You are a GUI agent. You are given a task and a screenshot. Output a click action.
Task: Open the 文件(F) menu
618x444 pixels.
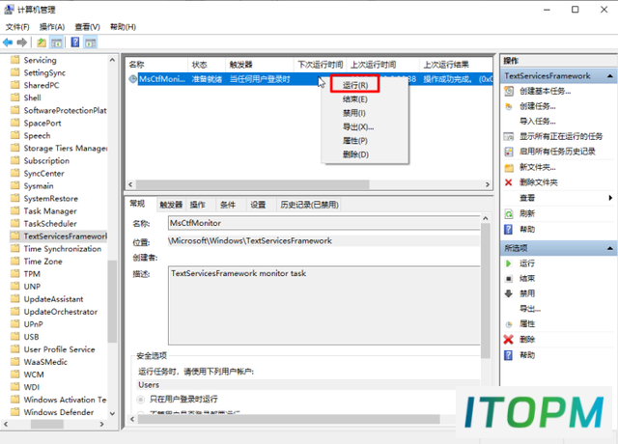tap(17, 27)
